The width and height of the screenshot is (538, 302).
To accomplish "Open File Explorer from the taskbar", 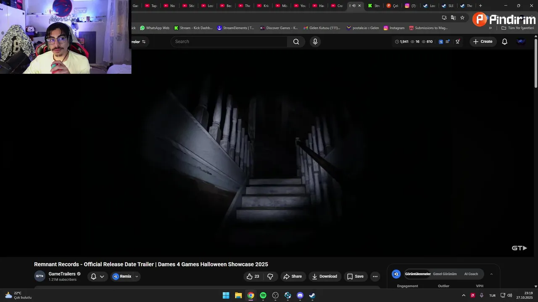I will click(238, 295).
